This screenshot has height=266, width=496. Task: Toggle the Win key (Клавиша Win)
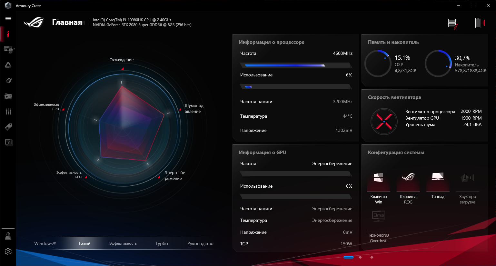click(x=379, y=188)
